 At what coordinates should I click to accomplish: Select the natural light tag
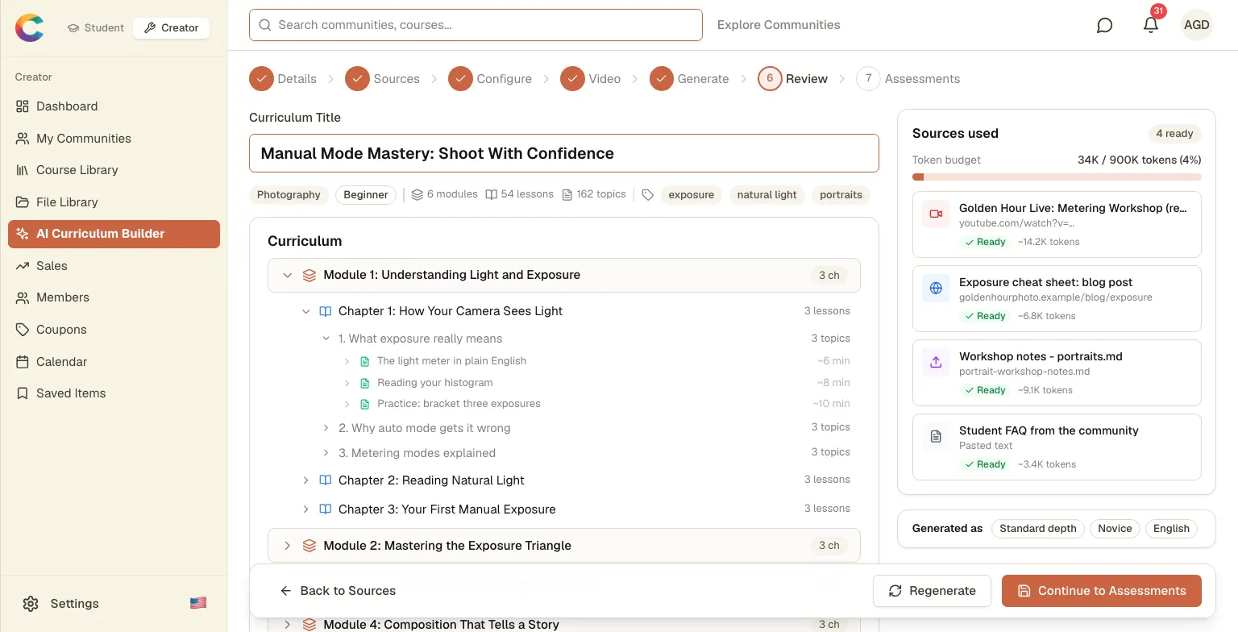click(x=766, y=194)
